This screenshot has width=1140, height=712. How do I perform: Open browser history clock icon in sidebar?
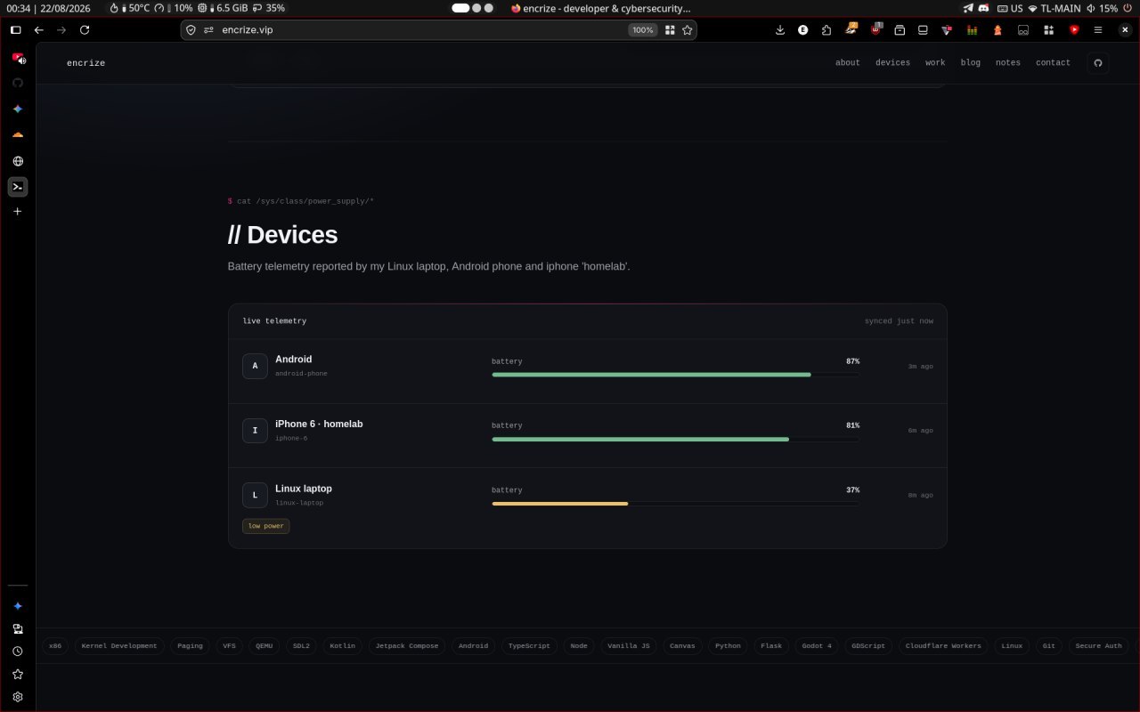(18, 651)
